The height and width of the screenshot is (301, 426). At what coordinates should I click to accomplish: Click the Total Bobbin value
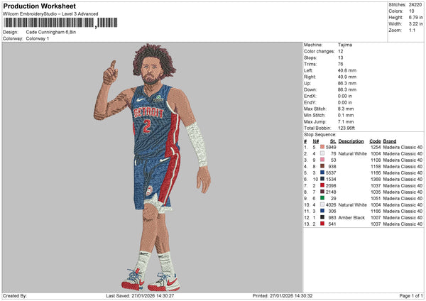(x=346, y=126)
